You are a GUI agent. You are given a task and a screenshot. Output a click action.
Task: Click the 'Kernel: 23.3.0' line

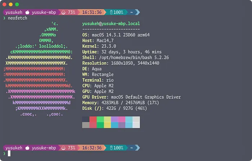(99, 46)
